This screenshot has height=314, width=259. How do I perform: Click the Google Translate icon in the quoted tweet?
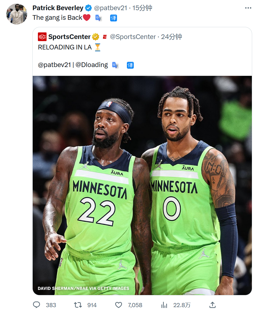click(115, 65)
